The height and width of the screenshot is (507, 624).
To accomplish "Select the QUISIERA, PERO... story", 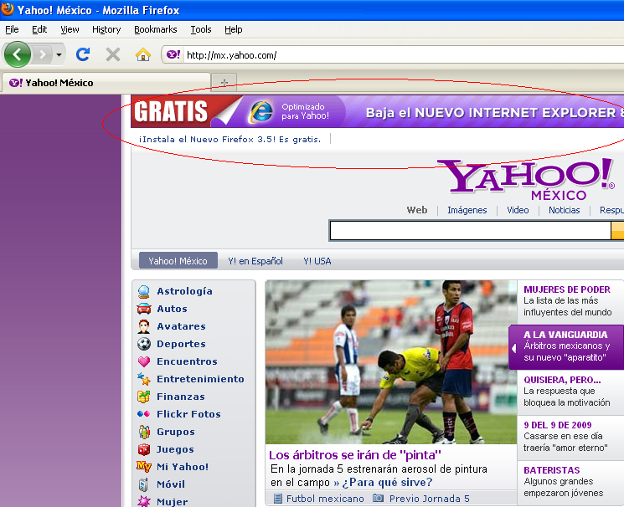I will (570, 392).
